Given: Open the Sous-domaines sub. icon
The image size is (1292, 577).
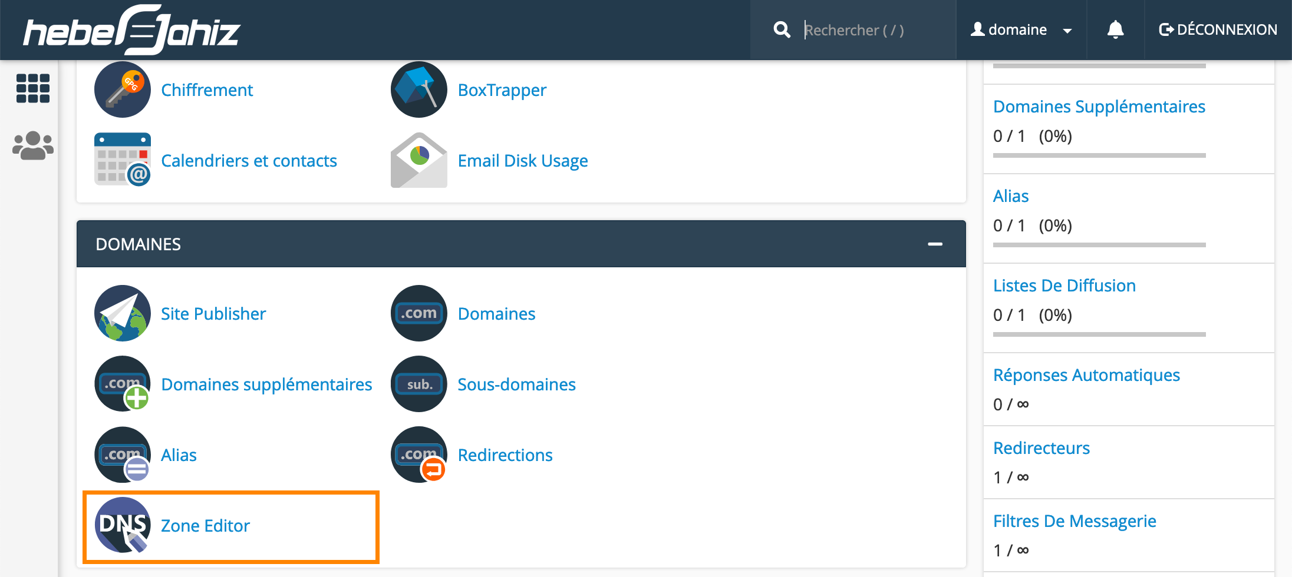Looking at the screenshot, I should 419,384.
